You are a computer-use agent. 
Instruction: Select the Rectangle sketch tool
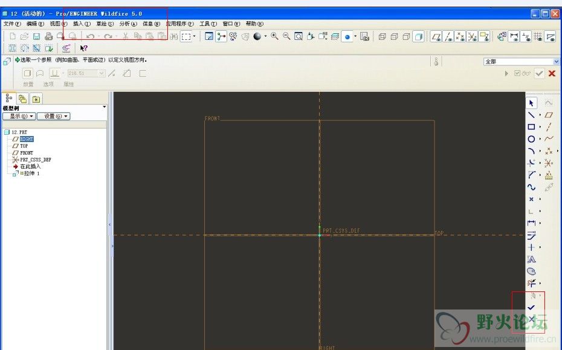[x=531, y=127]
